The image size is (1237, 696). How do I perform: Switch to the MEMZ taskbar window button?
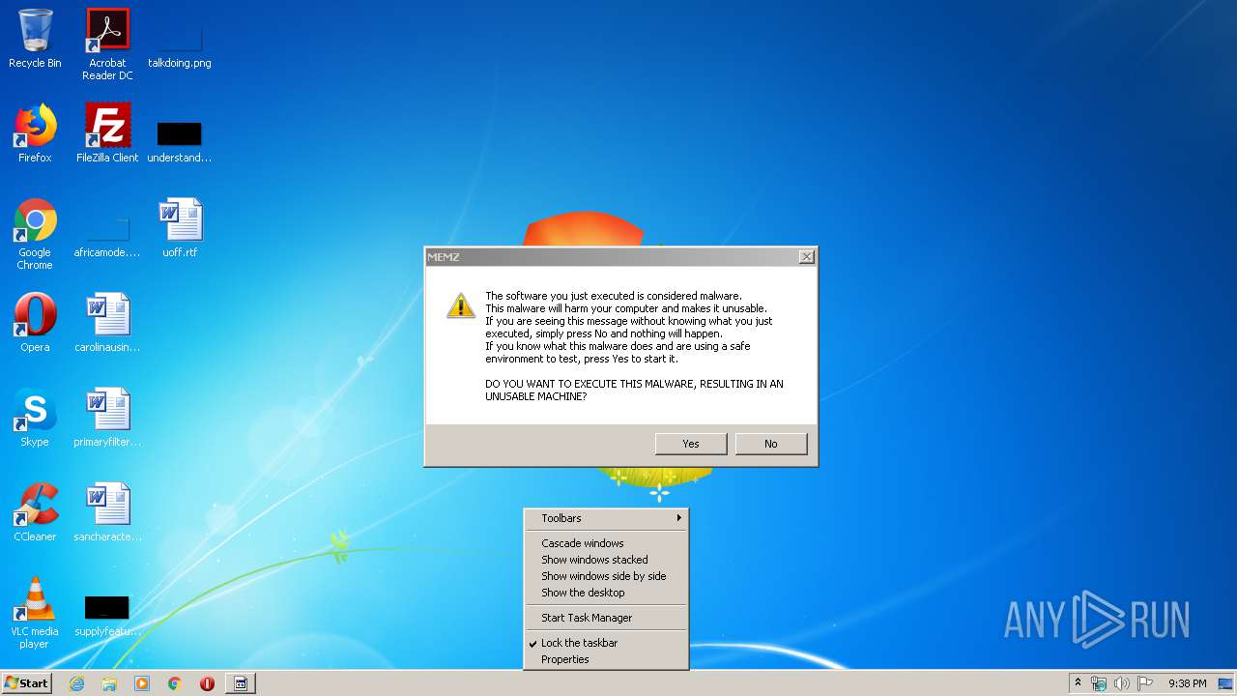click(x=241, y=683)
